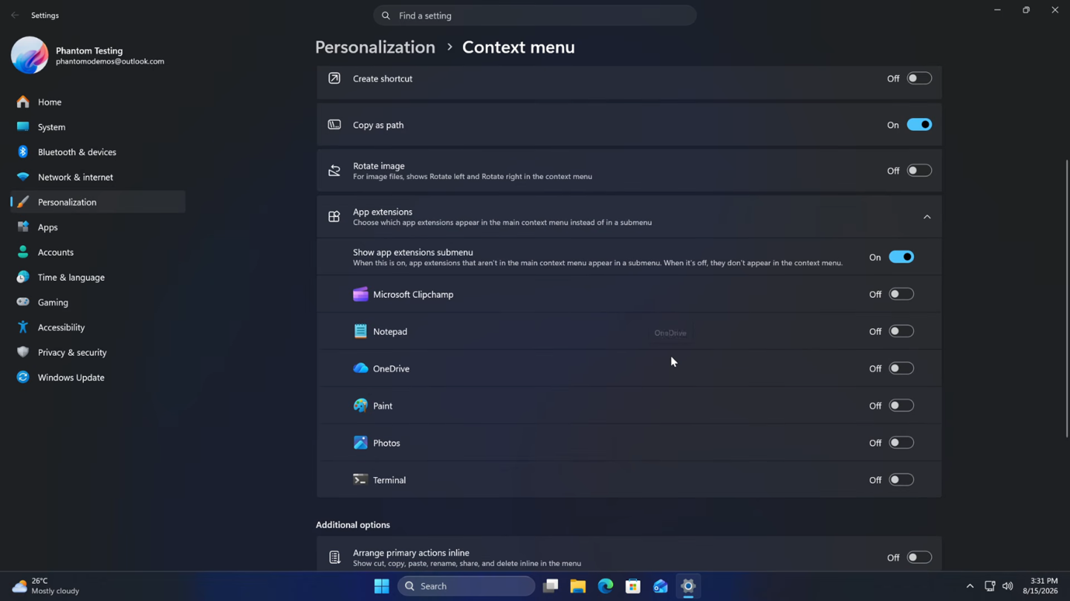Open Apps settings in the sidebar

pyautogui.click(x=98, y=227)
